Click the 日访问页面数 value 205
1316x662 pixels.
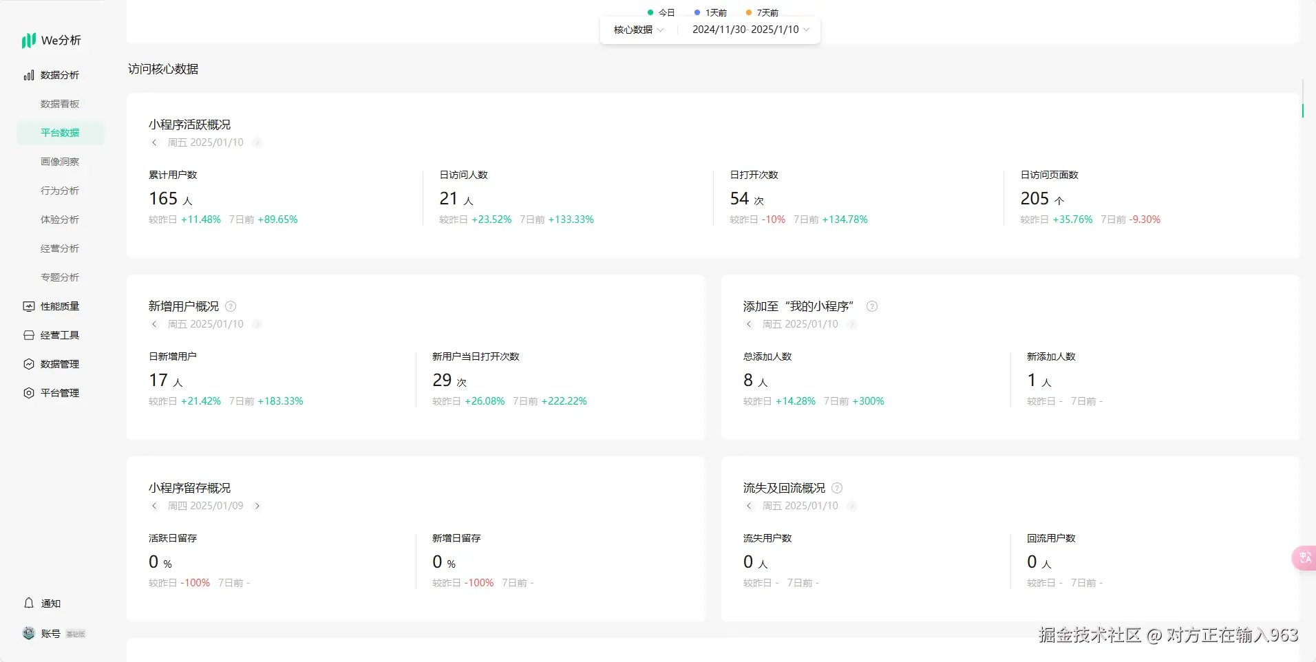1034,199
